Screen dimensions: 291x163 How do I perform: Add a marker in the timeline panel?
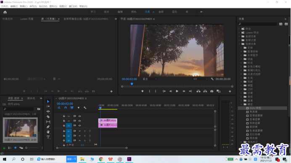point(79,108)
